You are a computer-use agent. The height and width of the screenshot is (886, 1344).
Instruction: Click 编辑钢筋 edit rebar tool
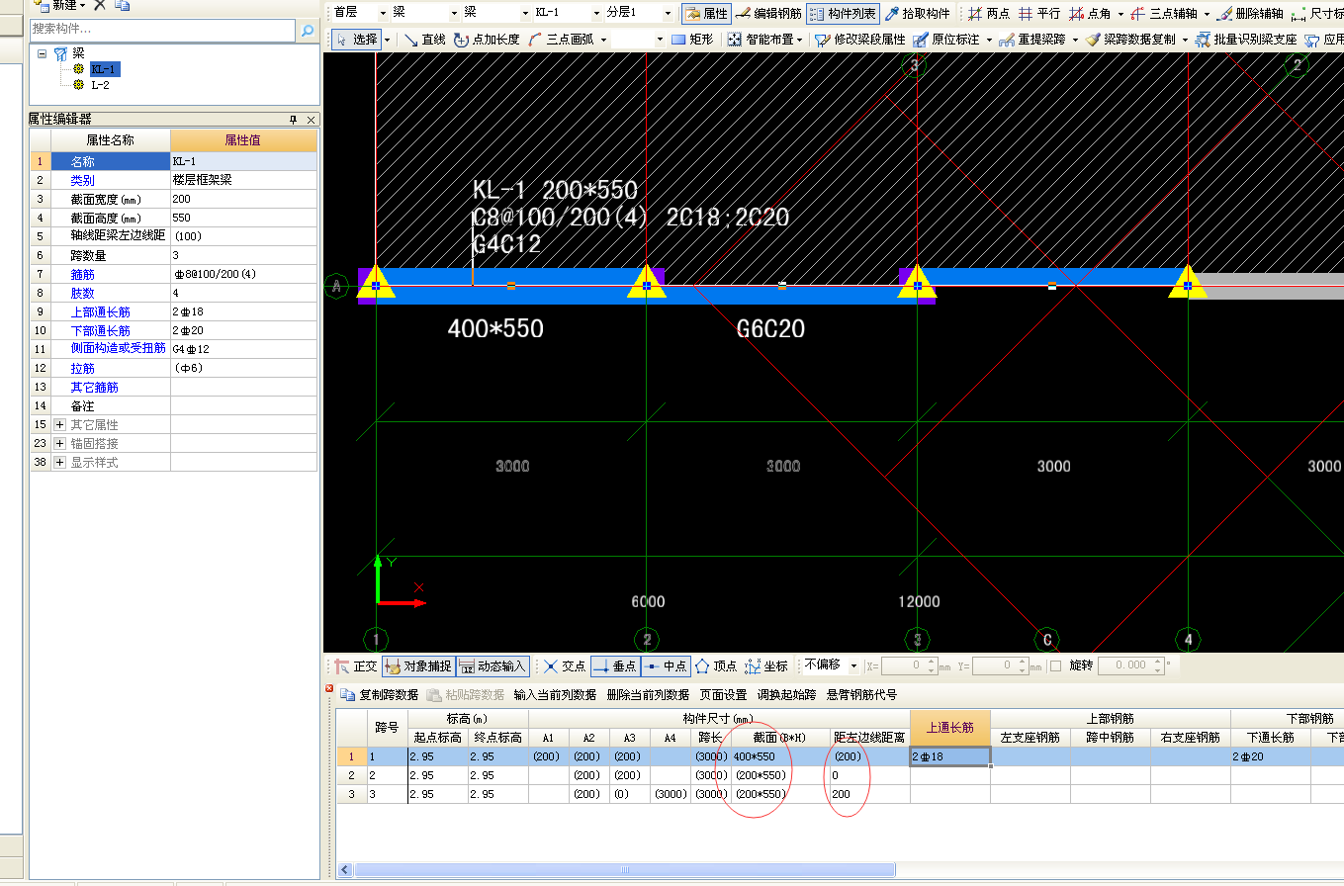[x=769, y=13]
